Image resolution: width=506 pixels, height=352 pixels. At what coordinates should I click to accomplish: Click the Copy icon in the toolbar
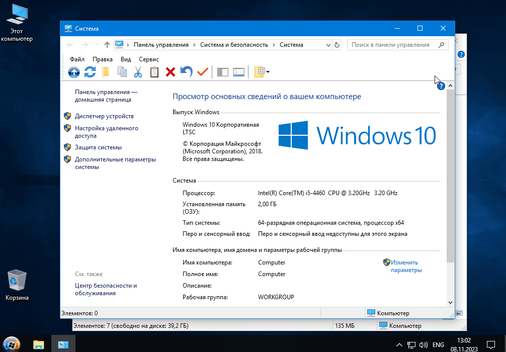[122, 71]
